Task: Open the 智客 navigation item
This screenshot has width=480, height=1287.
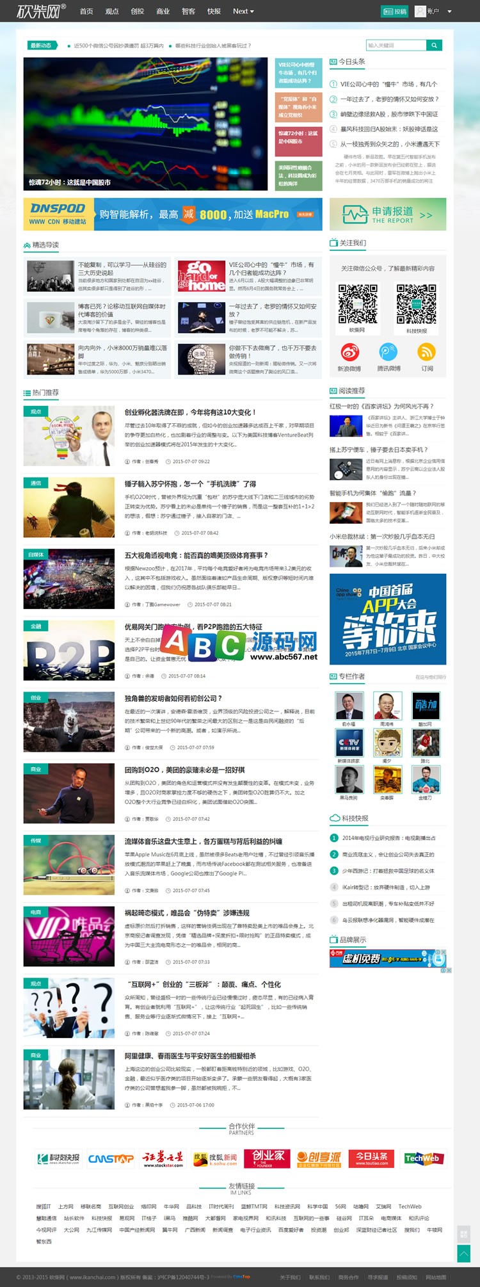Action: 188,12
